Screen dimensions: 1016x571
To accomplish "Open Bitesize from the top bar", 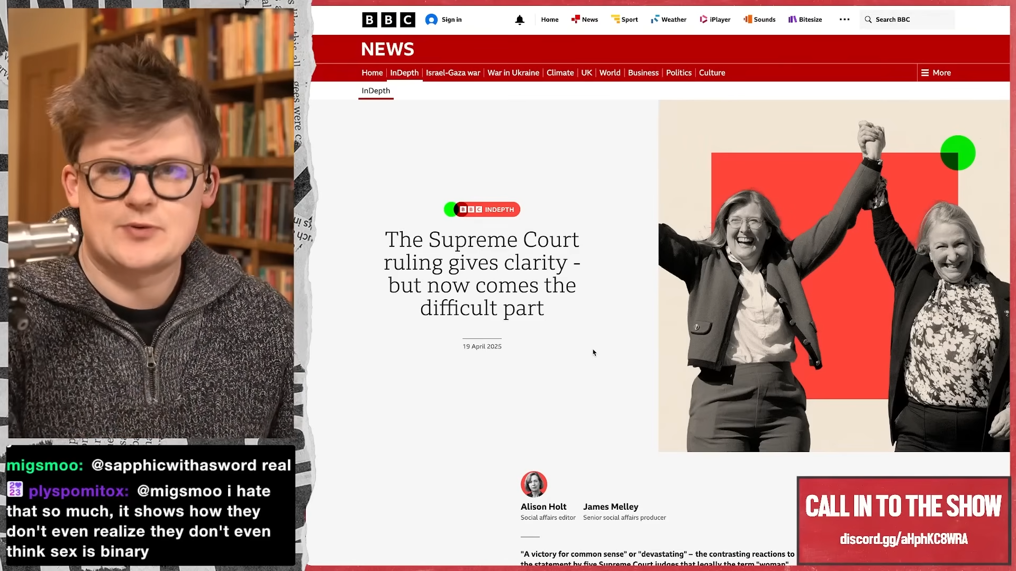I will [x=805, y=20].
